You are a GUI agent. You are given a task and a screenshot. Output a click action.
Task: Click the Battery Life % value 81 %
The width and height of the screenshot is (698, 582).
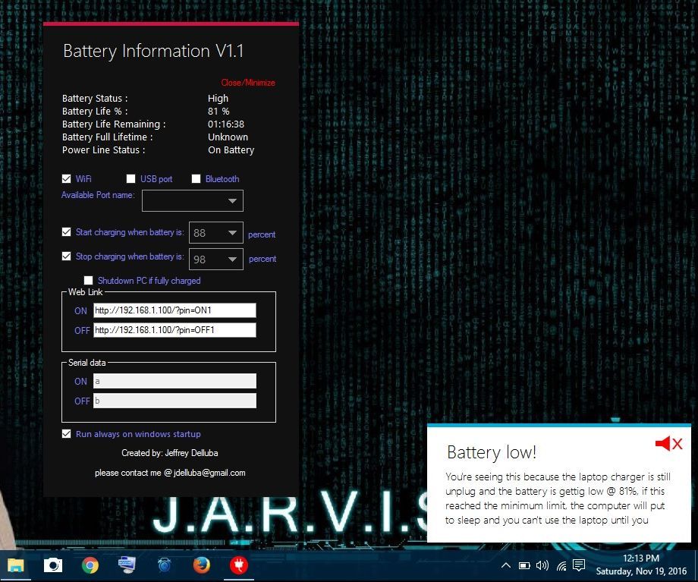219,112
